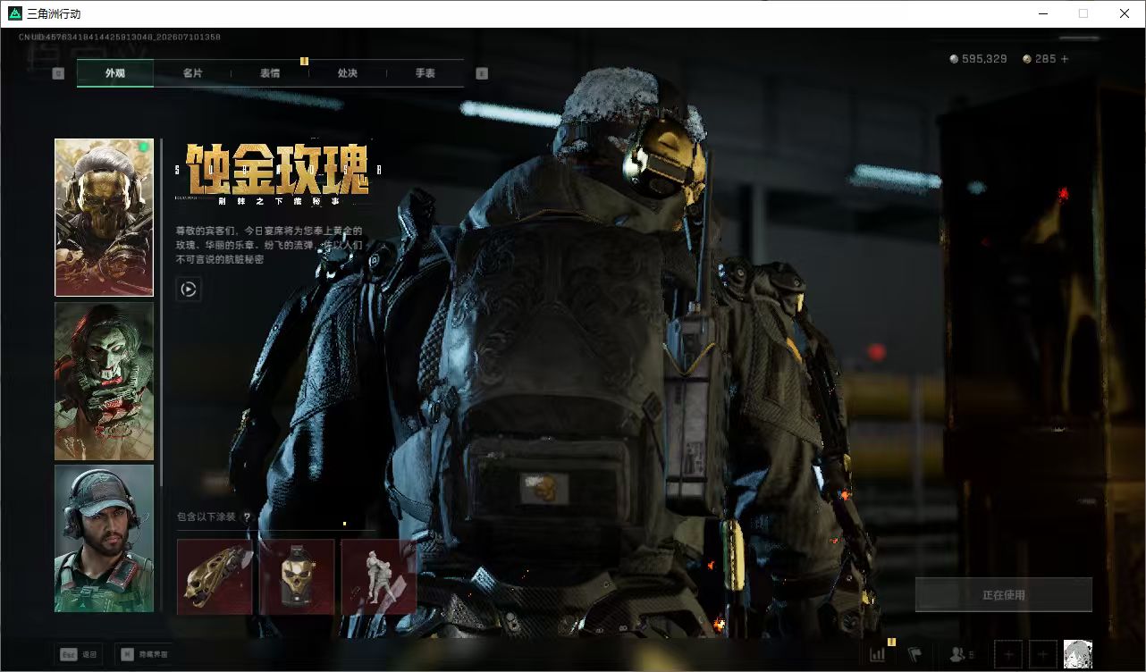The image size is (1146, 672).
Task: Open the statistics bar chart icon
Action: pos(877,654)
